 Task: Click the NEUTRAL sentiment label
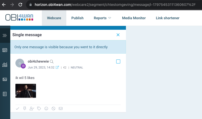pos(77,68)
